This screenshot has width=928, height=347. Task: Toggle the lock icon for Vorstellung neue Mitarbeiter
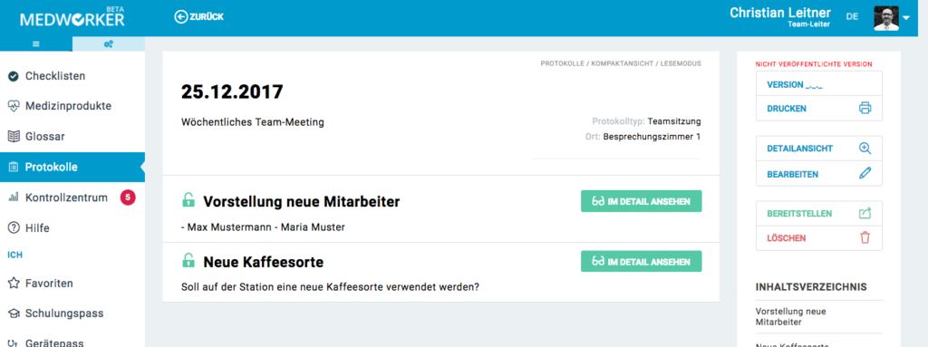188,200
